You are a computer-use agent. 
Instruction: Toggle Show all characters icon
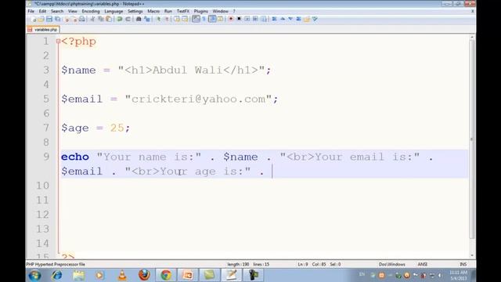click(x=204, y=19)
